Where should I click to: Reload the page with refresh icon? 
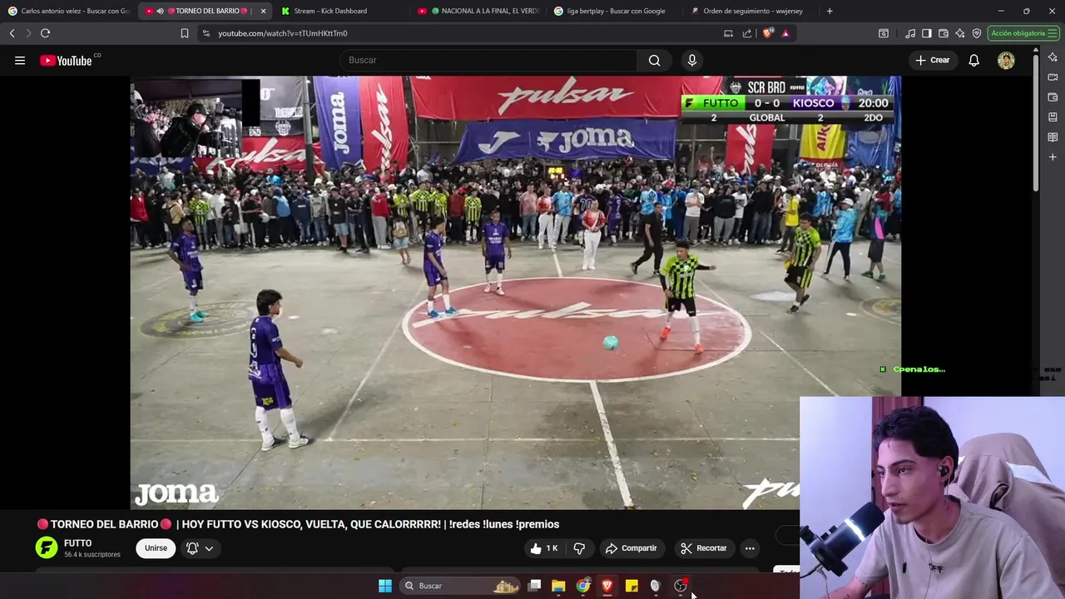pyautogui.click(x=45, y=33)
